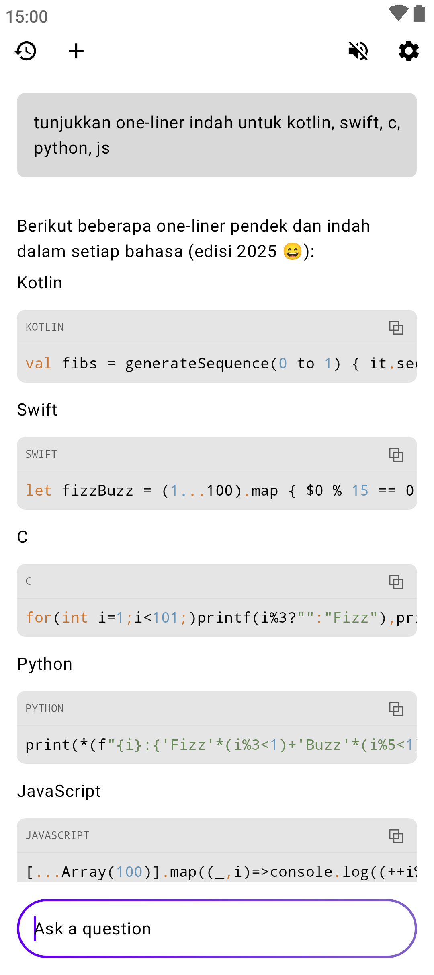
Task: Copy the C code snippet
Action: [x=396, y=582]
